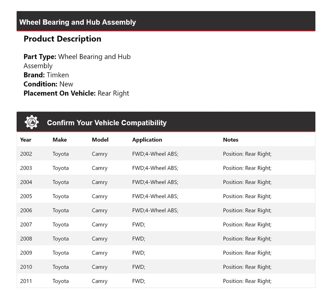Click the gear icon beside Confirm Your Vehicle Compatibility

click(x=31, y=122)
